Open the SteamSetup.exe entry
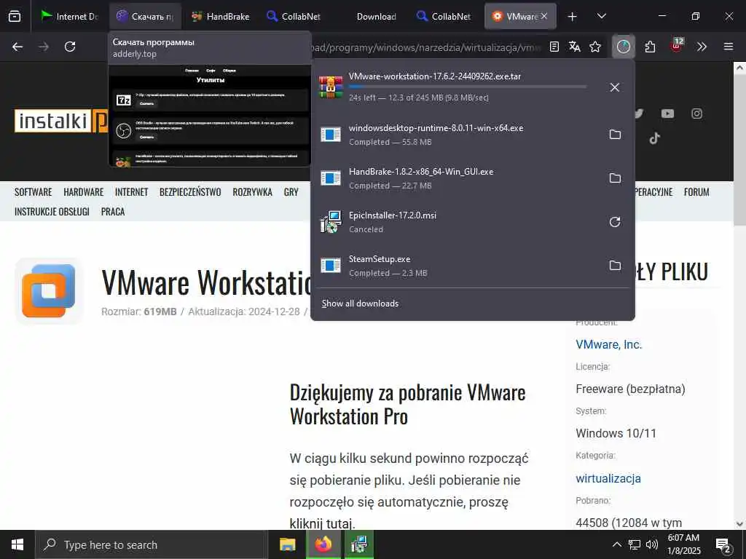Viewport: 746px width, 559px height. pos(457,266)
